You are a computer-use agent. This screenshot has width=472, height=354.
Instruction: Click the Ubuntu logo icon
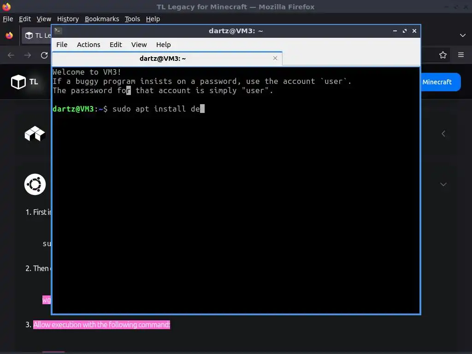tap(35, 184)
